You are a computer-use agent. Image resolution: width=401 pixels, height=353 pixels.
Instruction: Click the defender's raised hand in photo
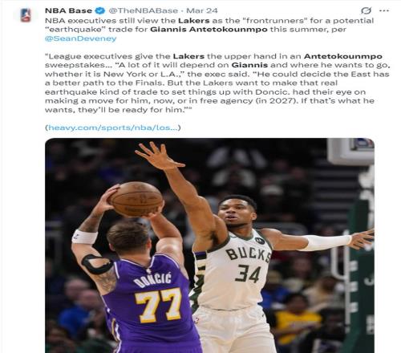pos(158,155)
